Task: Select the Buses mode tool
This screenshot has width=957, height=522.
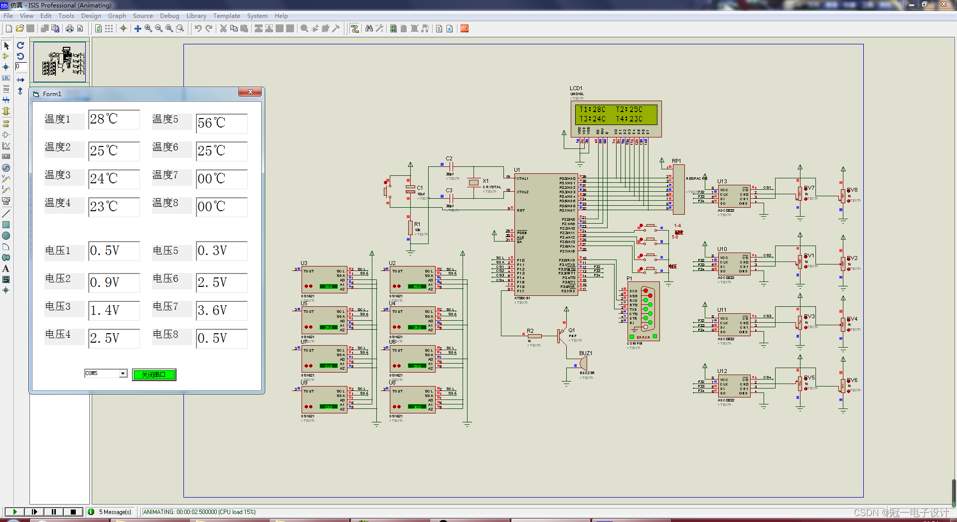Action: pos(6,100)
